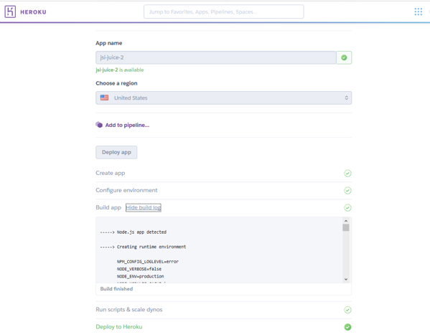Screen dimensions: 430x335
Task: Click the Create app success checkmark
Action: (347, 174)
